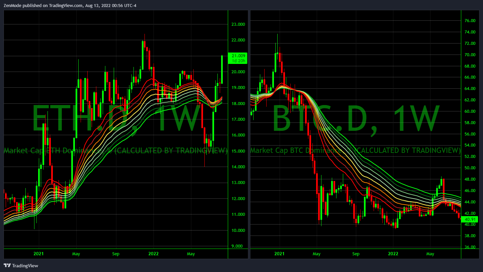Click May after 2021 on ETH.D time axis
483x272 pixels.
coord(76,254)
